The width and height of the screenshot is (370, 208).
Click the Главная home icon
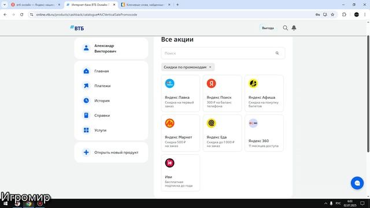coord(86,71)
